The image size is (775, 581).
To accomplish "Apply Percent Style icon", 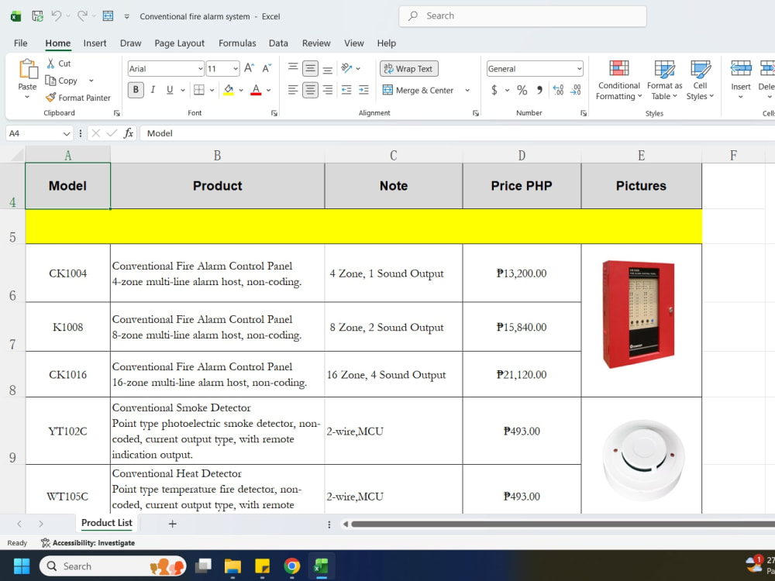I will tap(522, 90).
